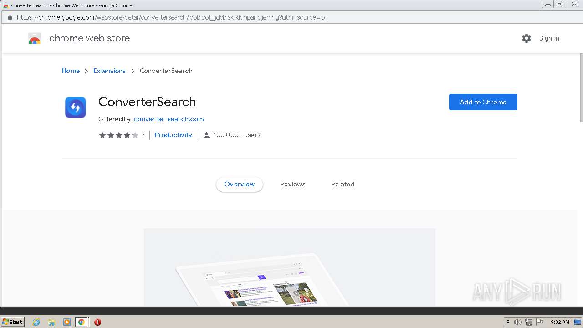Click the URL address bar
583x328 pixels.
291,17
